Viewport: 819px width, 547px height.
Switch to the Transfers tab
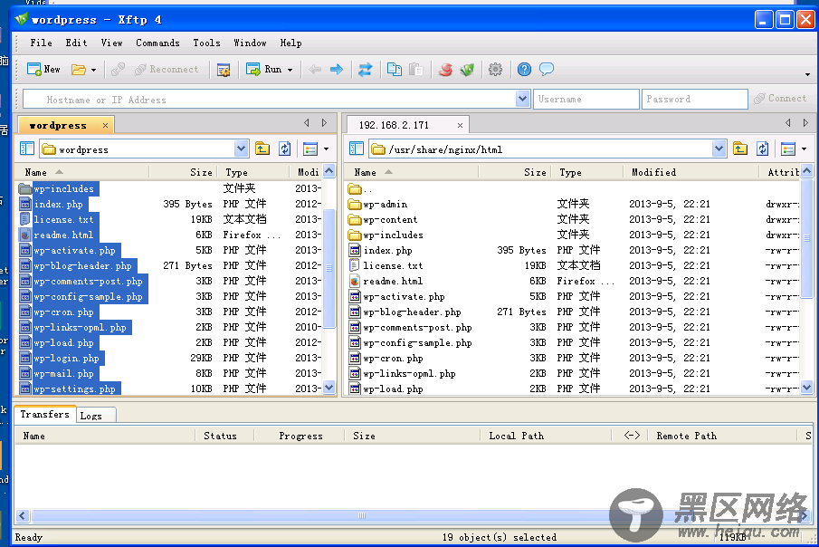click(x=45, y=414)
